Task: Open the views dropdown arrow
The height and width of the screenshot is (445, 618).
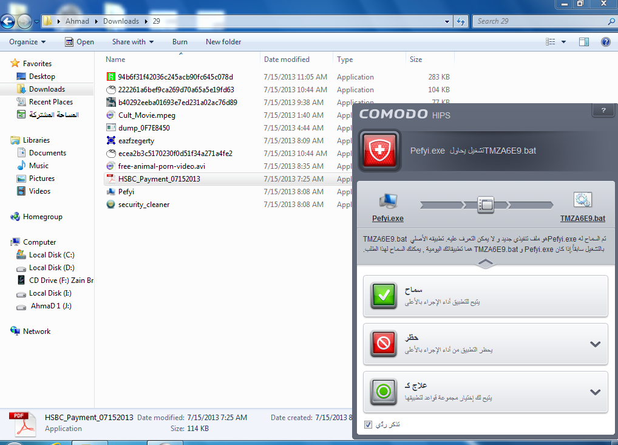Action: pyautogui.click(x=563, y=42)
